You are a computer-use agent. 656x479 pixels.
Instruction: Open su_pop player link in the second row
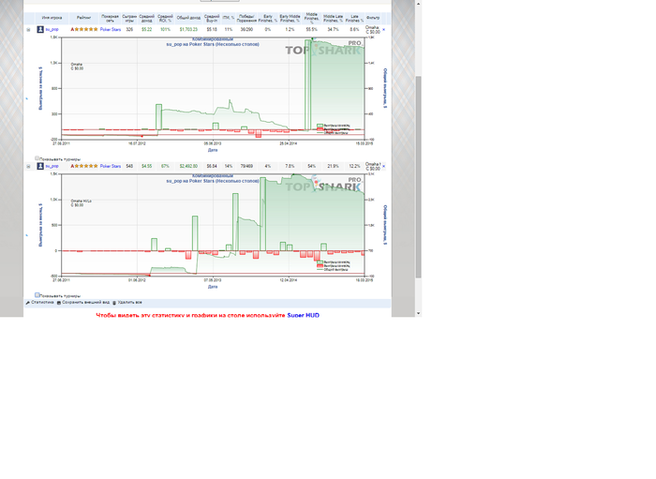[x=52, y=166]
